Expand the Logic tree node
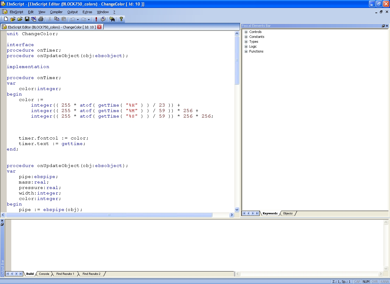 click(246, 46)
